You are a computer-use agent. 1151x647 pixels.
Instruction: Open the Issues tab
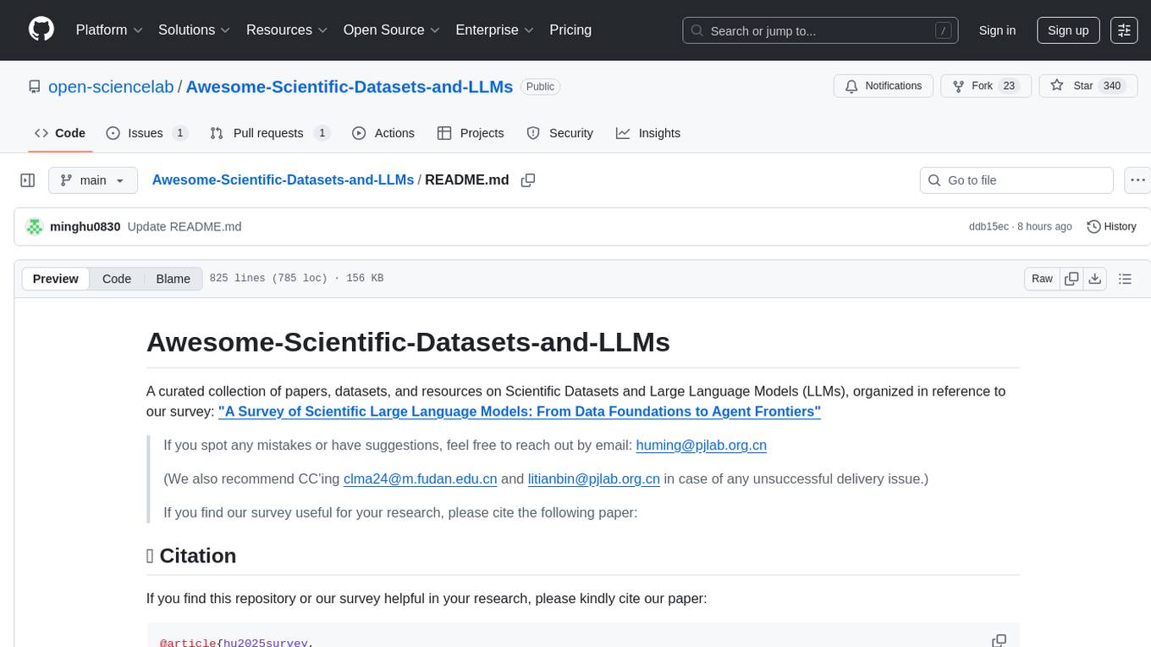(146, 133)
